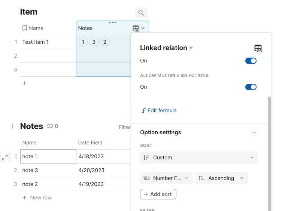Screen dimensions: 288x211
Task: Collapse the Option settings section
Action: click(254, 132)
